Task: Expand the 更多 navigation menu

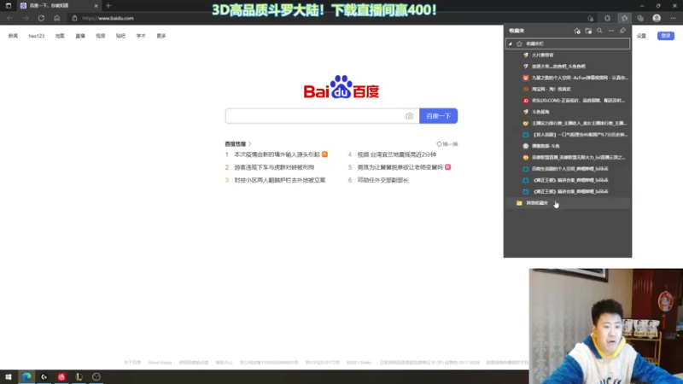Action: click(x=161, y=36)
